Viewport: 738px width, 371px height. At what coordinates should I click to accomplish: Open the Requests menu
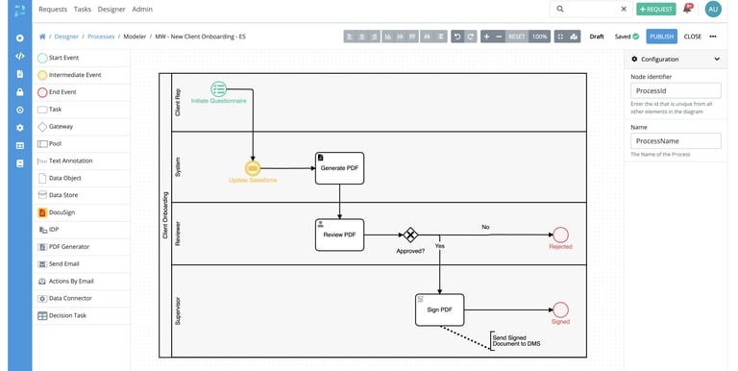[53, 9]
